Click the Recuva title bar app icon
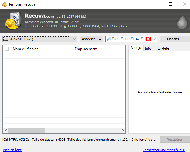190x152 pixels. [5, 4]
